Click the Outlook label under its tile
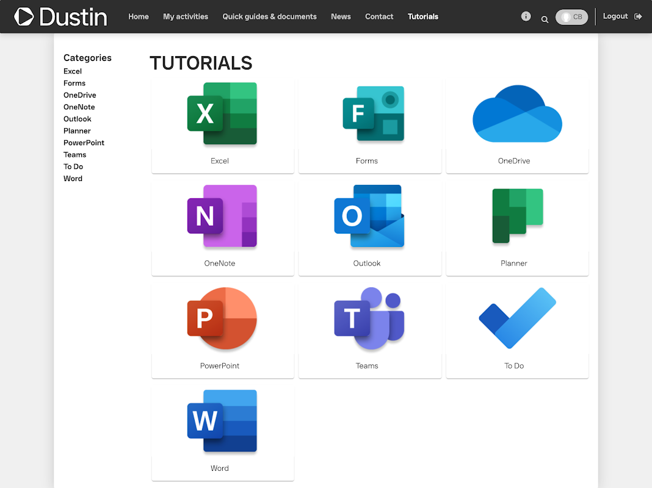Viewport: 652px width, 488px height. coord(367,264)
